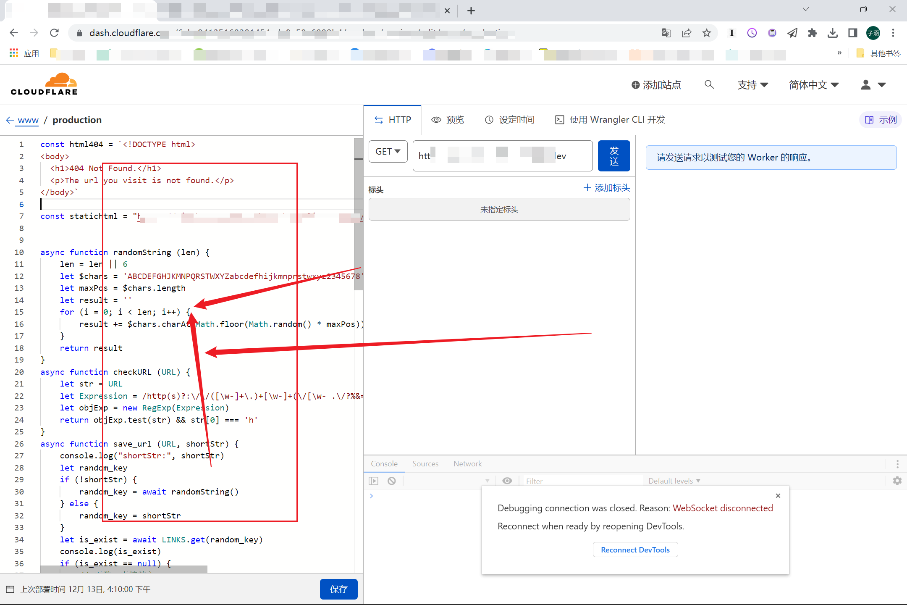907x605 pixels.
Task: Open the user account menu
Action: pyautogui.click(x=873, y=85)
